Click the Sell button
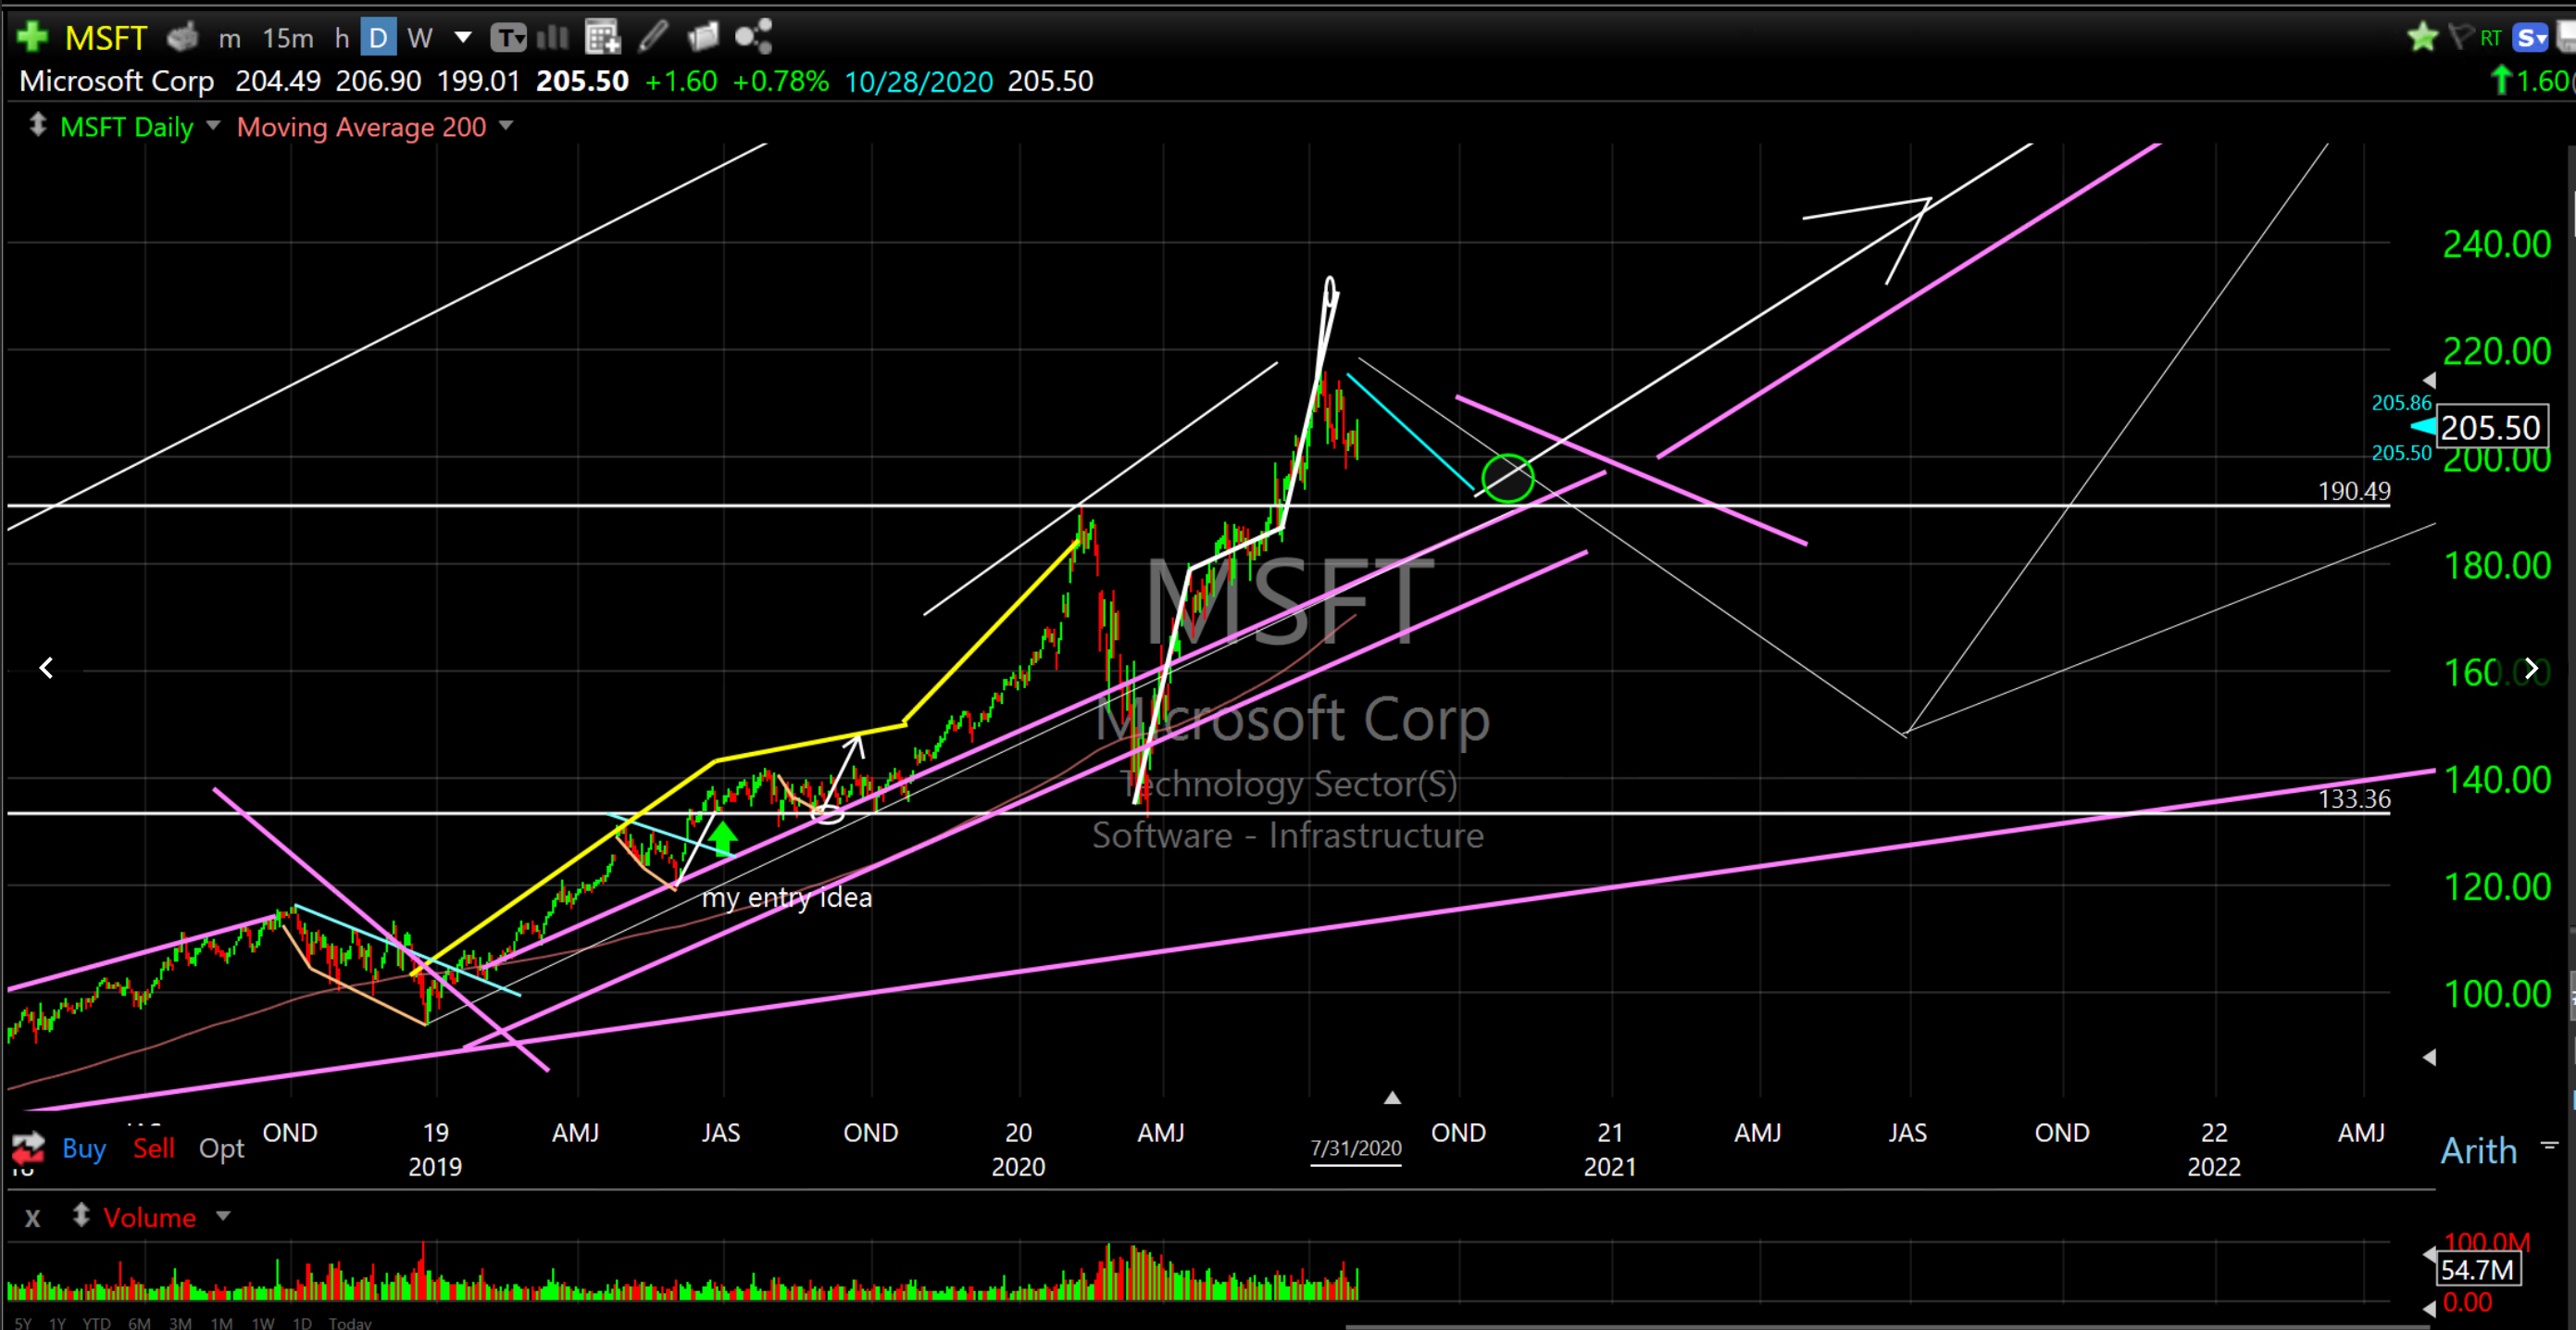The image size is (2576, 1330). [x=153, y=1148]
